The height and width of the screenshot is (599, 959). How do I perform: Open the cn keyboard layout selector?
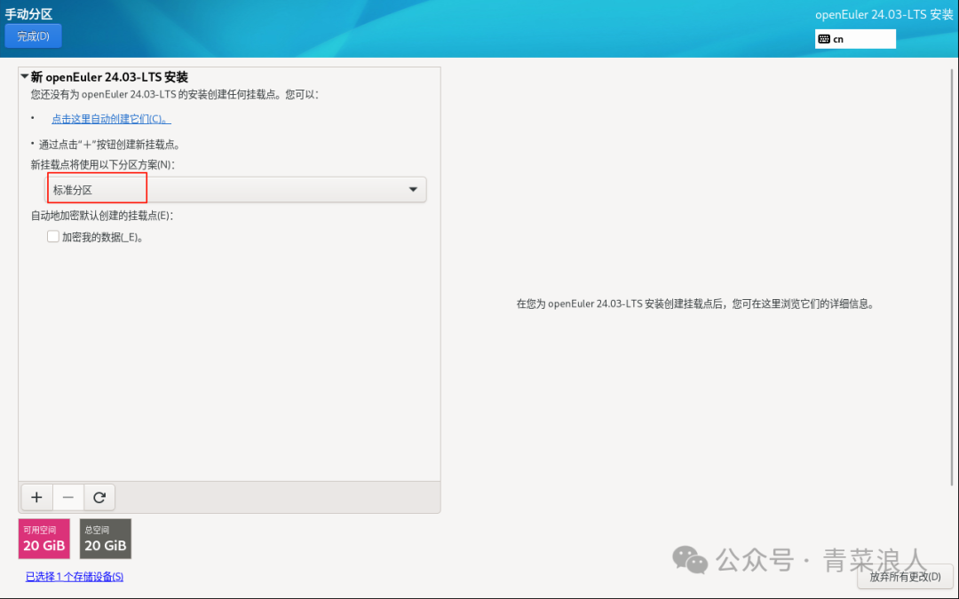coord(855,38)
